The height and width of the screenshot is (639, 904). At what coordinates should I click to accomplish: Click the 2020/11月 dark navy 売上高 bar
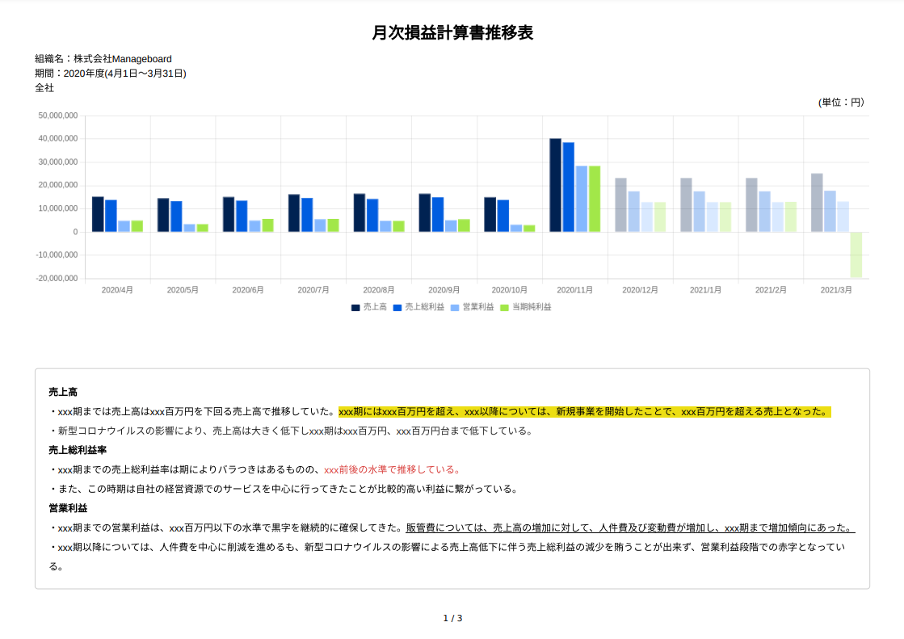tap(555, 185)
